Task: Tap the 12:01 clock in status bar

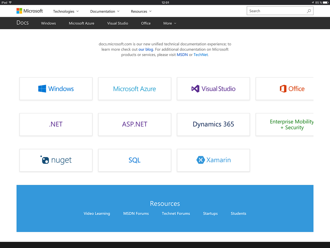Action: (x=165, y=2)
